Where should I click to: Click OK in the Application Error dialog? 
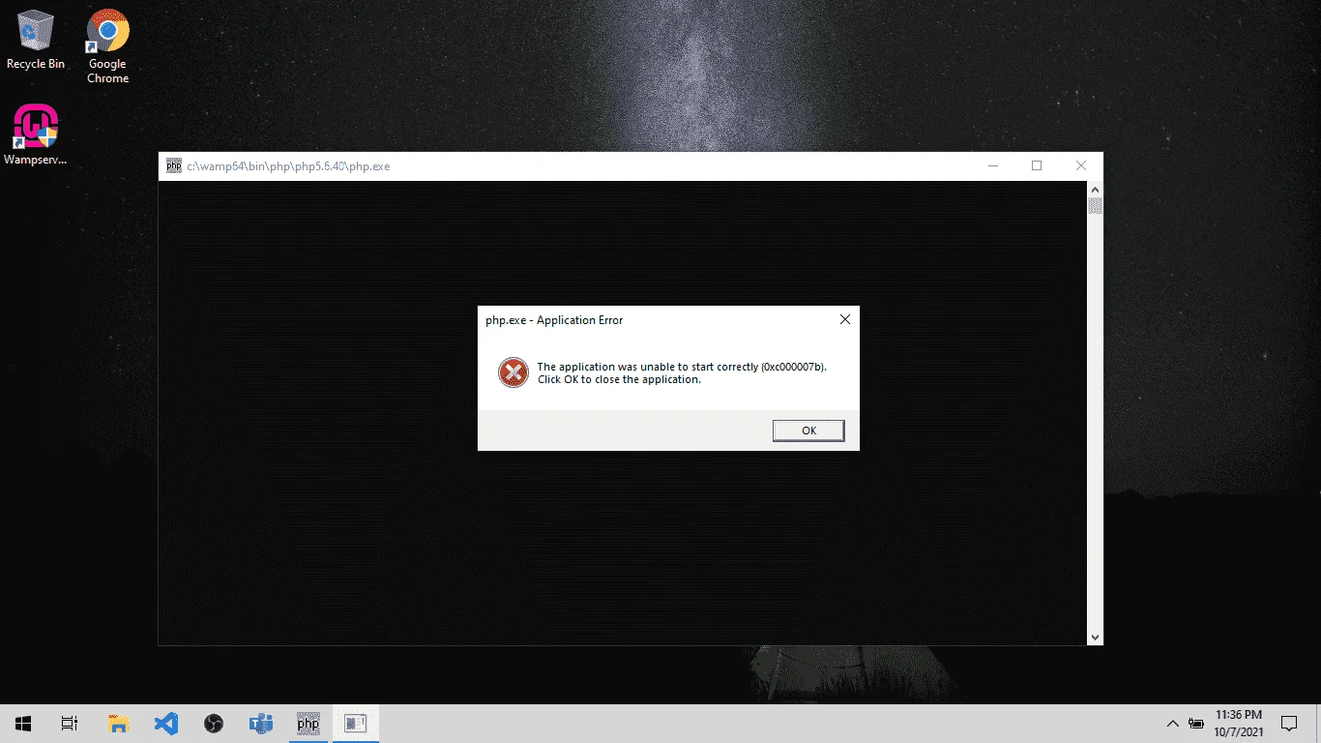click(x=808, y=431)
